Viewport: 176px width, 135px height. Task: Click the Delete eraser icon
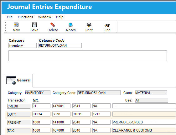pos(53,25)
